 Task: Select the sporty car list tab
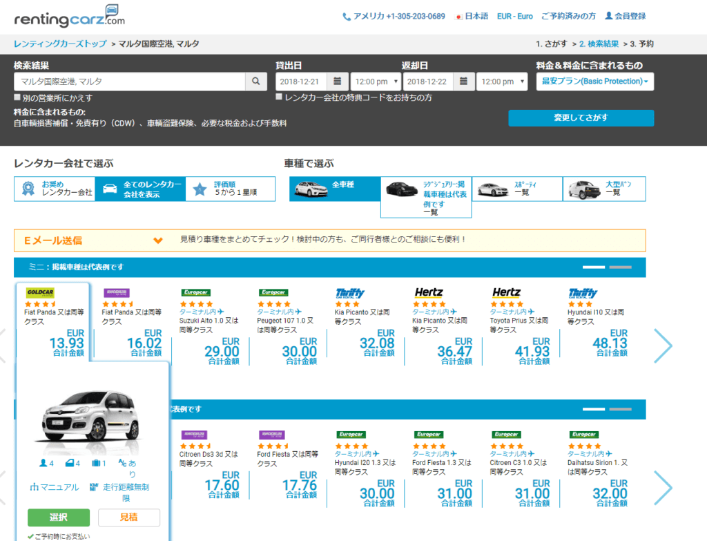tap(517, 189)
